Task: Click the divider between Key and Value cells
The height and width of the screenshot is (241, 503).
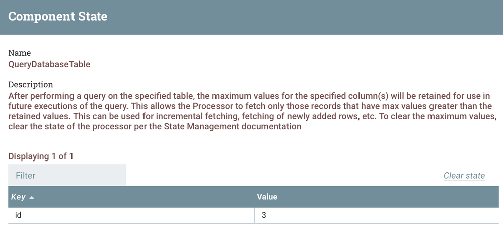Action: 255,215
